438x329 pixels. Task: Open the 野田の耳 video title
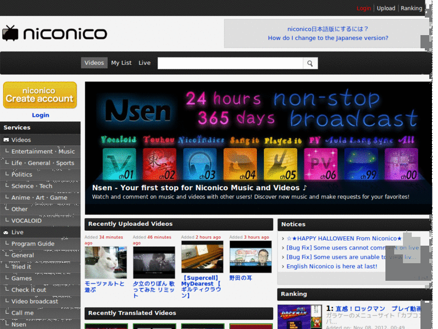point(240,278)
